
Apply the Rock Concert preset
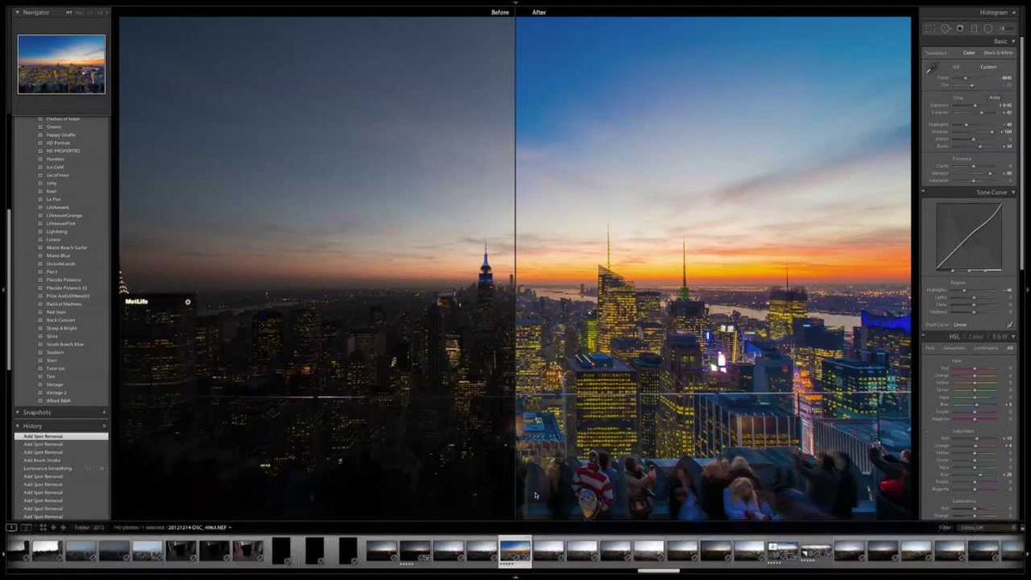click(x=62, y=320)
